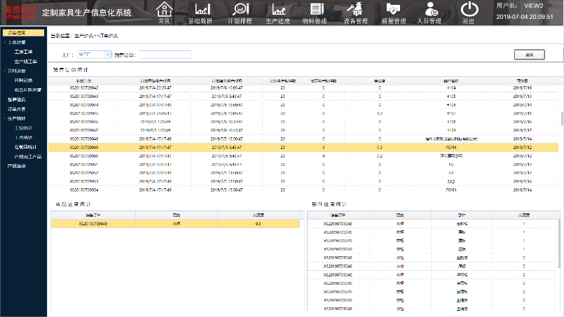Image resolution: width=564 pixels, height=317 pixels.
Task: Focus the 销售订单 search input field
Action: (x=165, y=55)
